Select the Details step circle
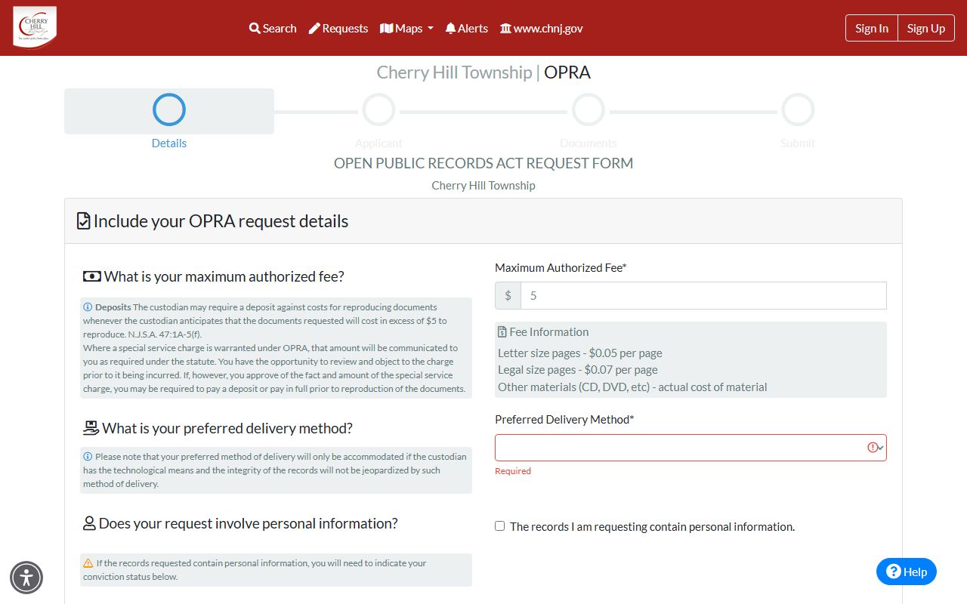The height and width of the screenshot is (604, 967). tap(169, 109)
